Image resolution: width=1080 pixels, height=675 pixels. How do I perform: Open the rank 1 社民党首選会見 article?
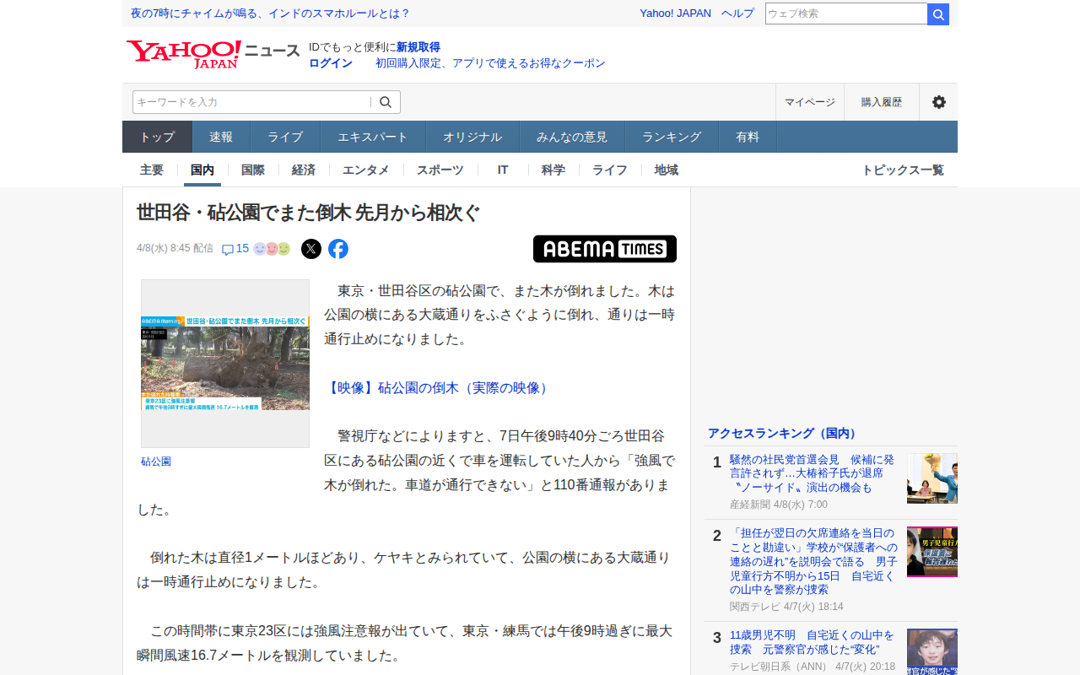812,473
